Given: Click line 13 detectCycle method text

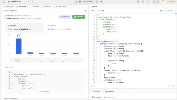Looking at the screenshot, I should coord(121,44).
